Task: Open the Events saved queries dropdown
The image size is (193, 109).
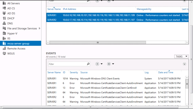Action: (111, 64)
